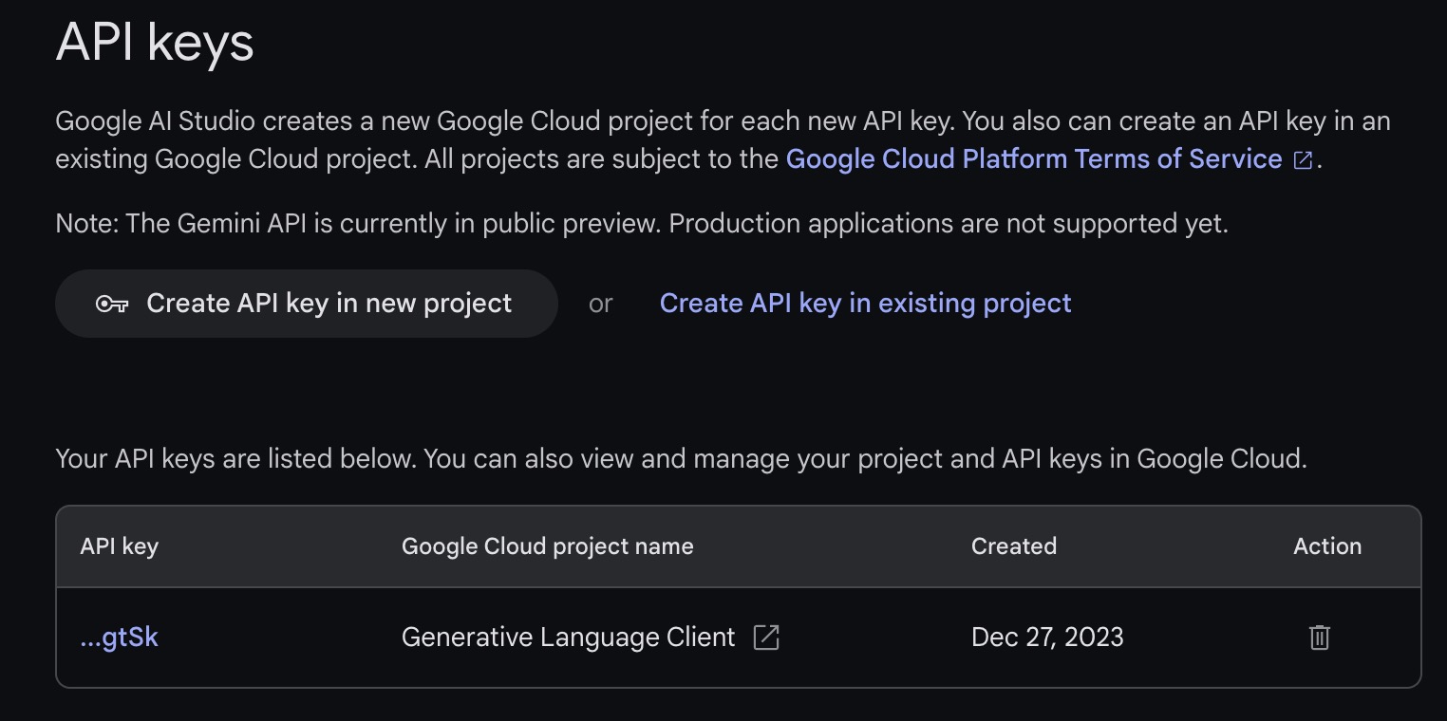Click the API keys page heading
Screen dimensions: 1447x721
click(x=155, y=43)
